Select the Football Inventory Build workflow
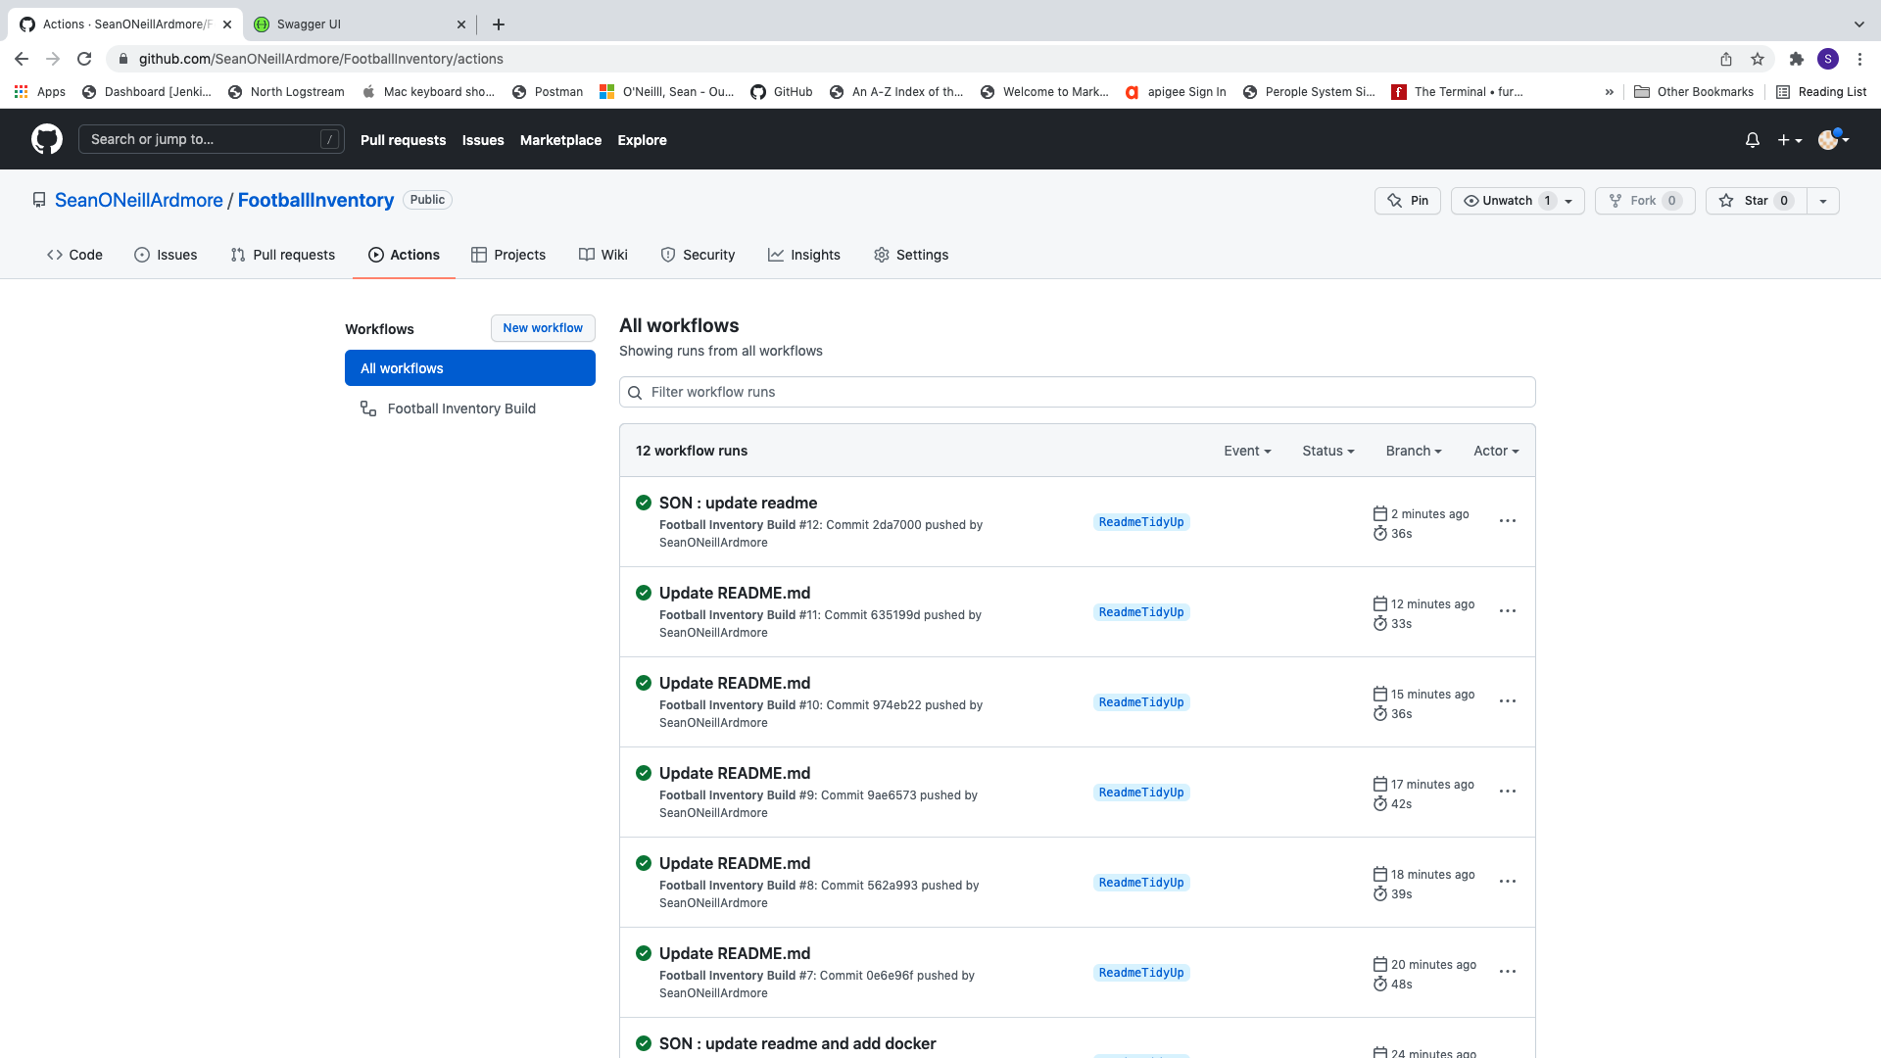The width and height of the screenshot is (1881, 1058). [470, 409]
